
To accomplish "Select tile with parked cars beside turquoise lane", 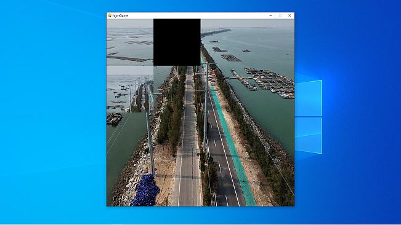I will 224,89.
